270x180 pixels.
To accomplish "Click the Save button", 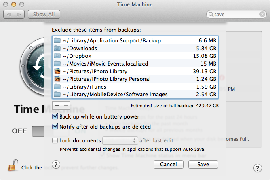I will [x=203, y=164].
